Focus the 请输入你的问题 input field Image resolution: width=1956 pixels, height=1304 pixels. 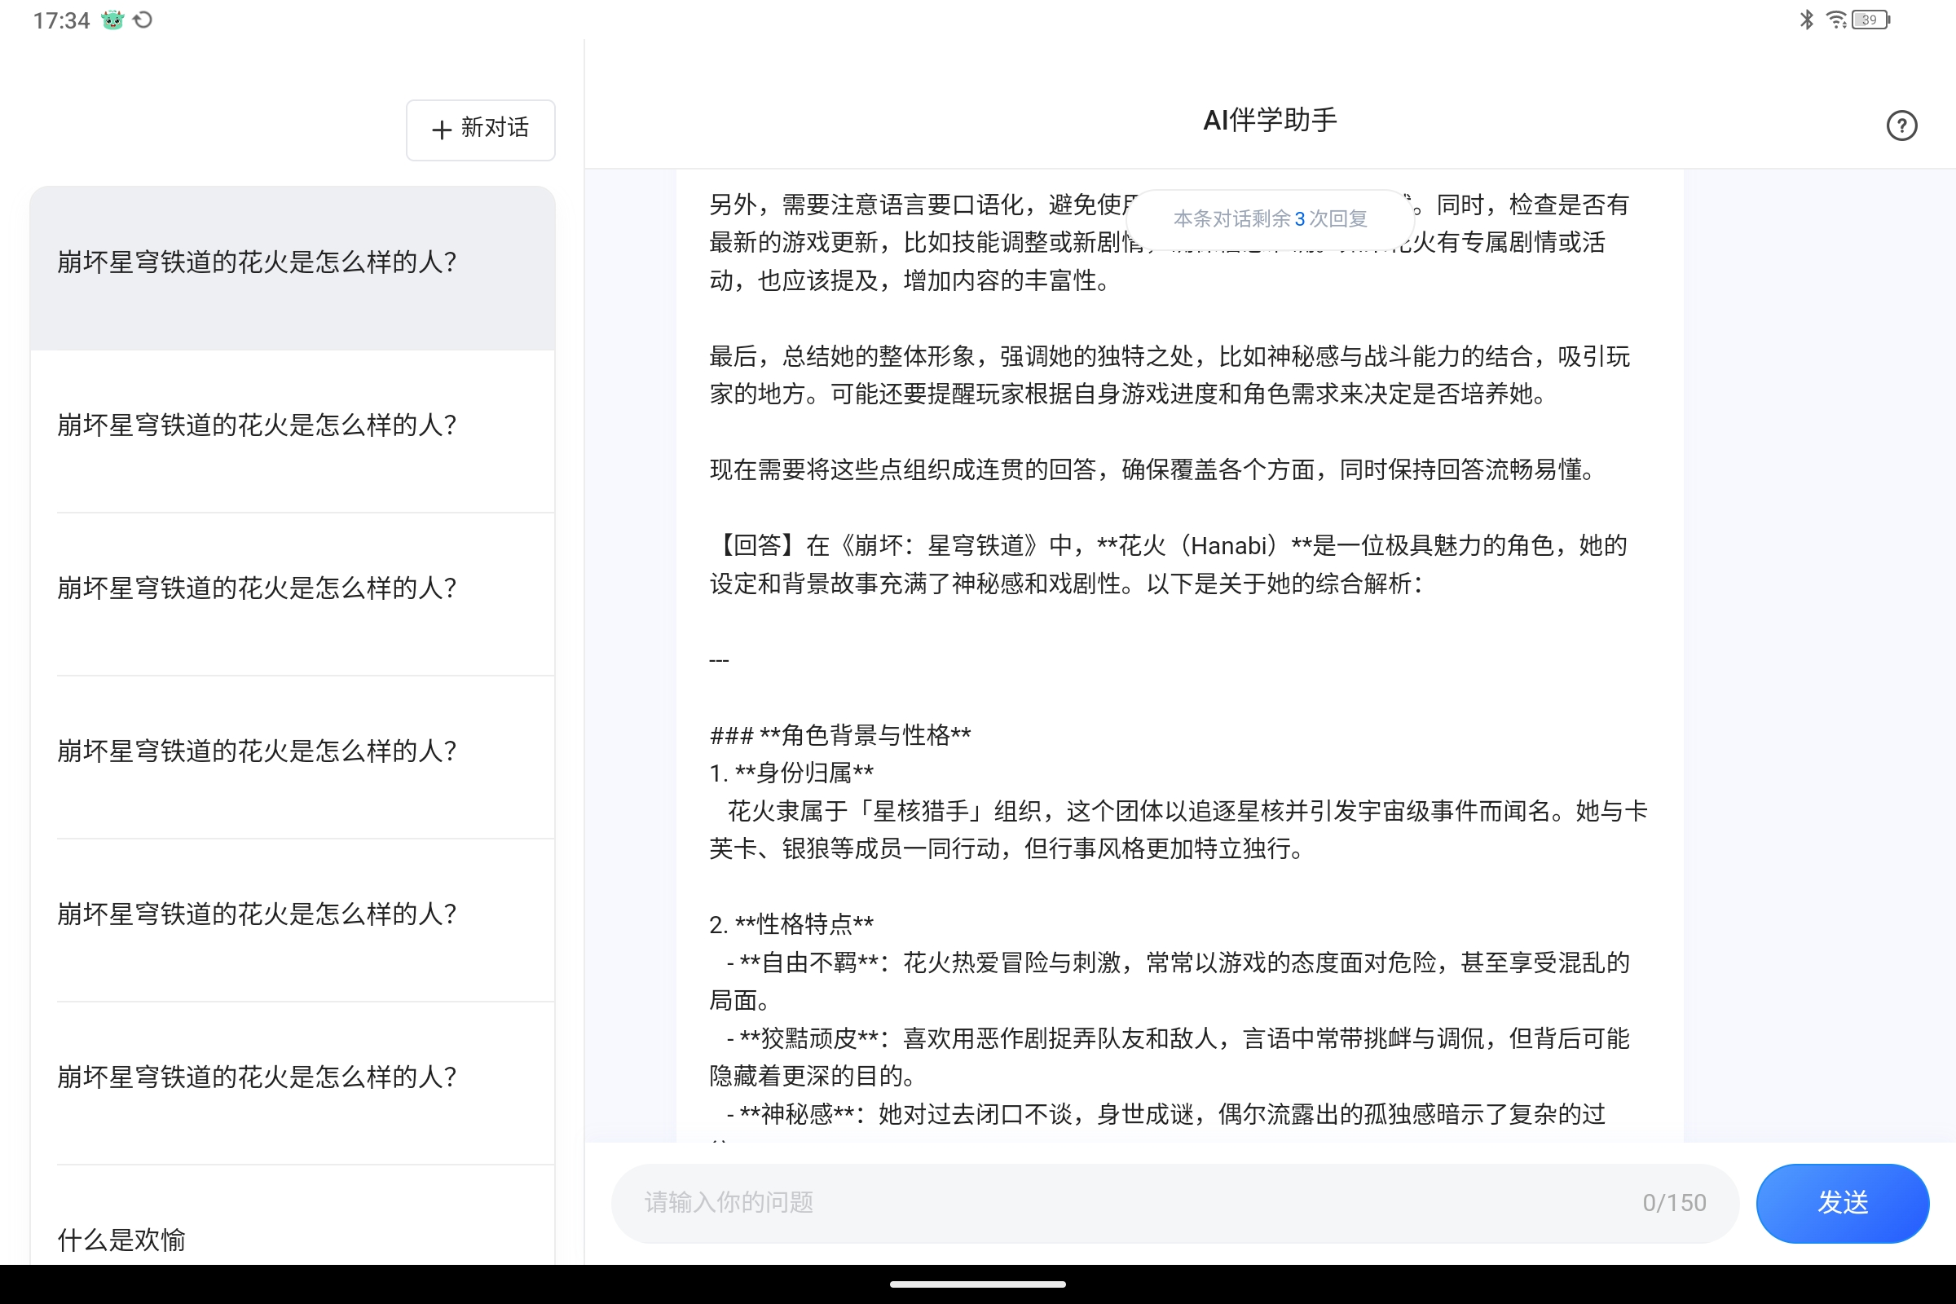click(1174, 1203)
